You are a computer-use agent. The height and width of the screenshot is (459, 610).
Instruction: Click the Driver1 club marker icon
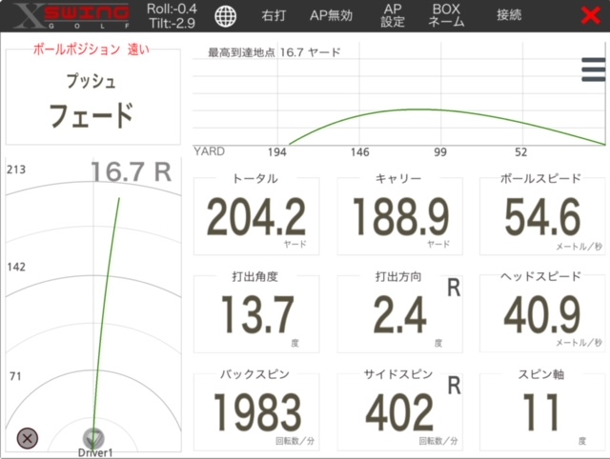(x=93, y=440)
